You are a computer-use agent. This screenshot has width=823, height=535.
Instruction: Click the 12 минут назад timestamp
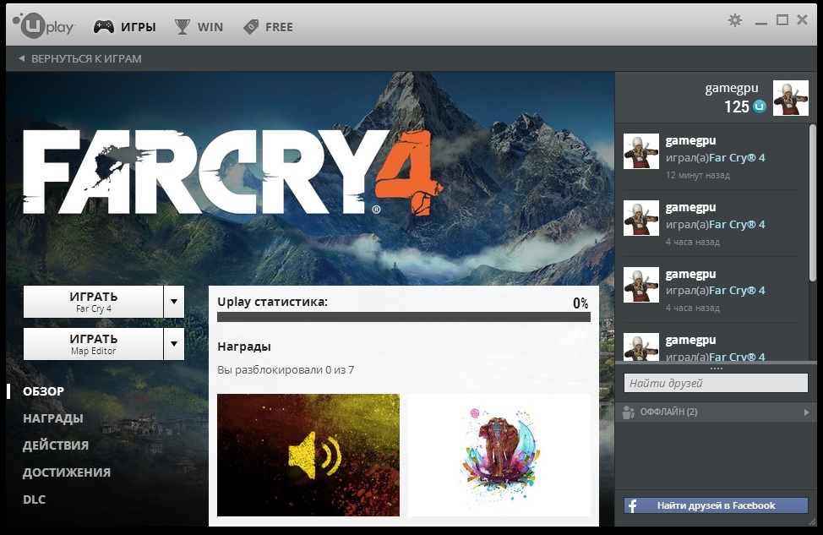coord(698,175)
